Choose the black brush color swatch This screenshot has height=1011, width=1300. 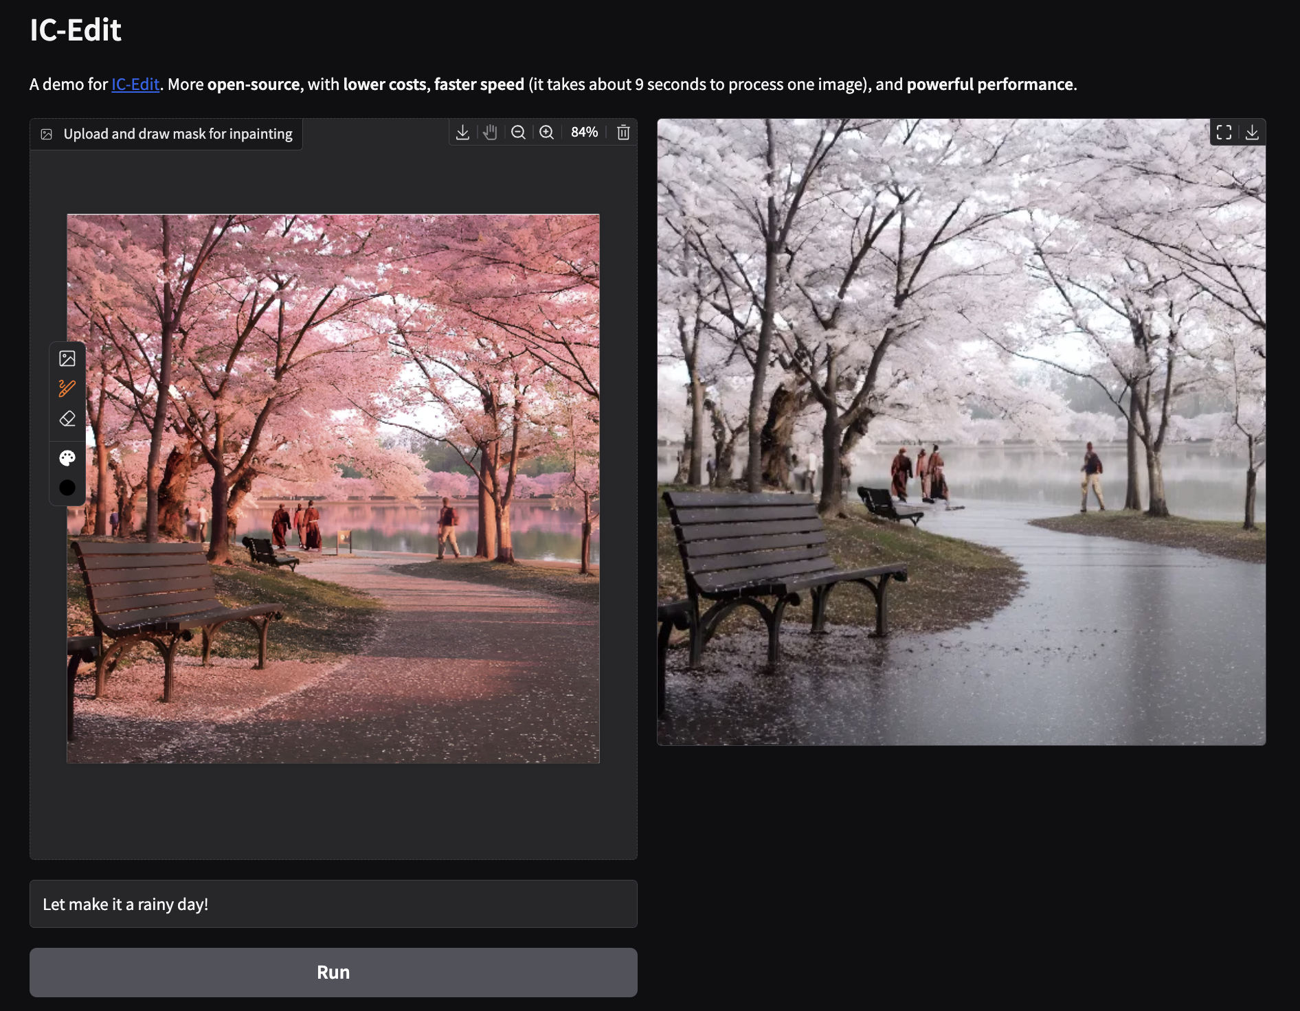pos(67,488)
